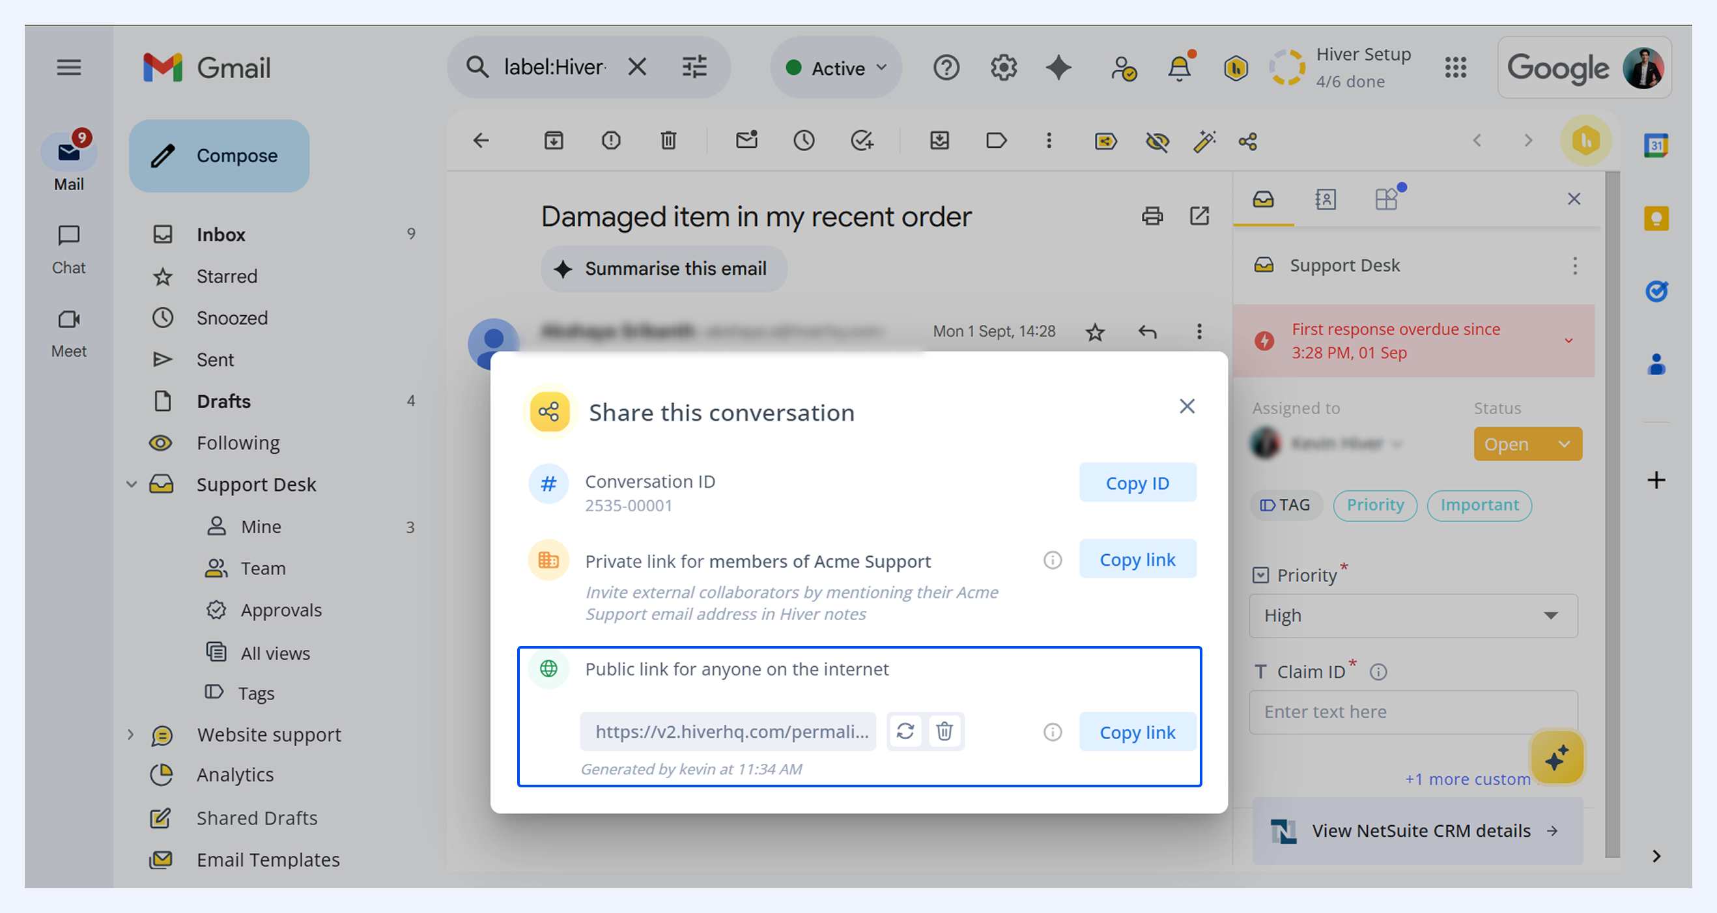1717x913 pixels.
Task: Print the Damaged item email
Action: coord(1152,216)
